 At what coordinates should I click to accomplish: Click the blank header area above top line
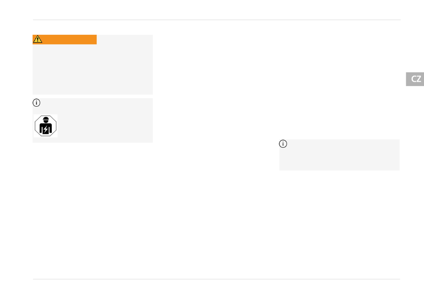click(x=216, y=9)
